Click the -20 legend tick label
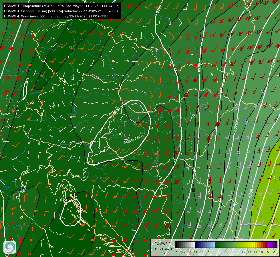This screenshot has width=280, height=257. click(237, 252)
